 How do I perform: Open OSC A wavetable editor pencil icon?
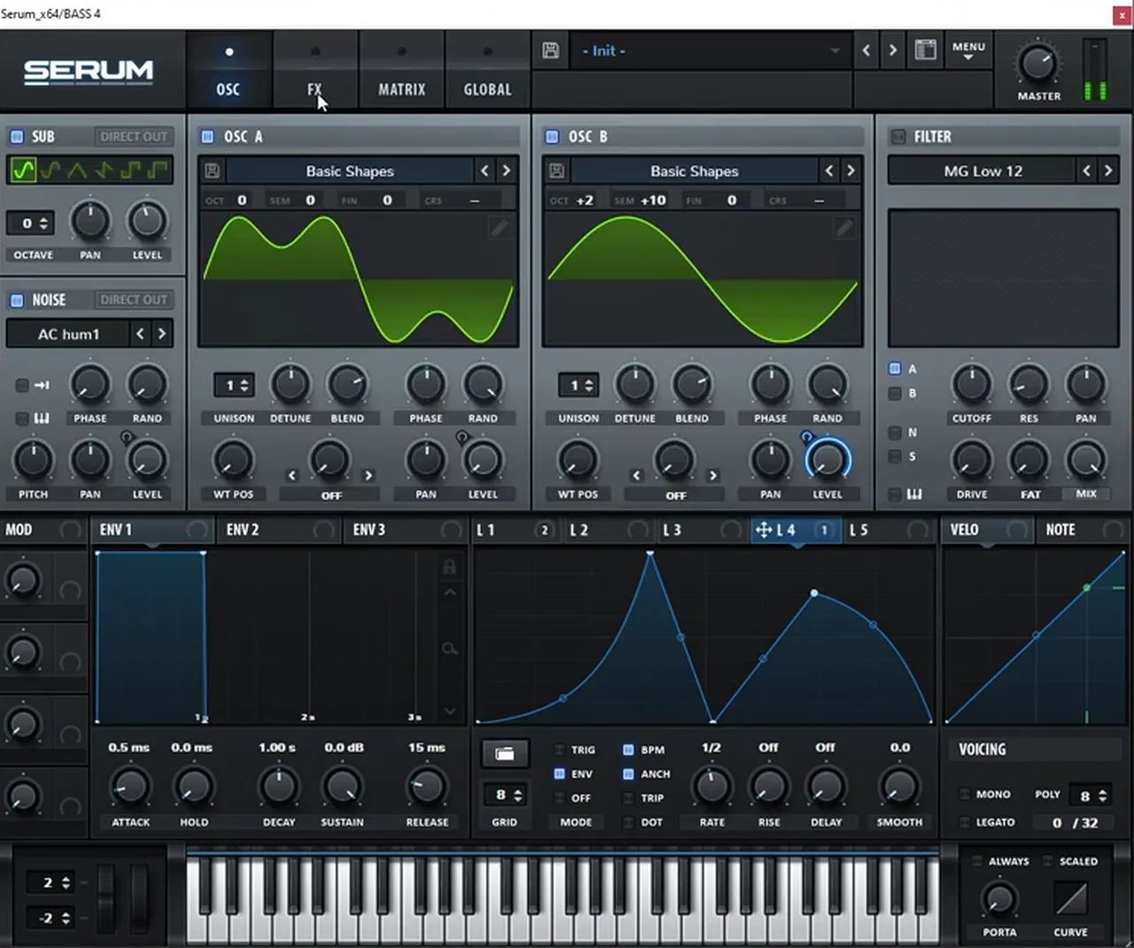tap(501, 229)
